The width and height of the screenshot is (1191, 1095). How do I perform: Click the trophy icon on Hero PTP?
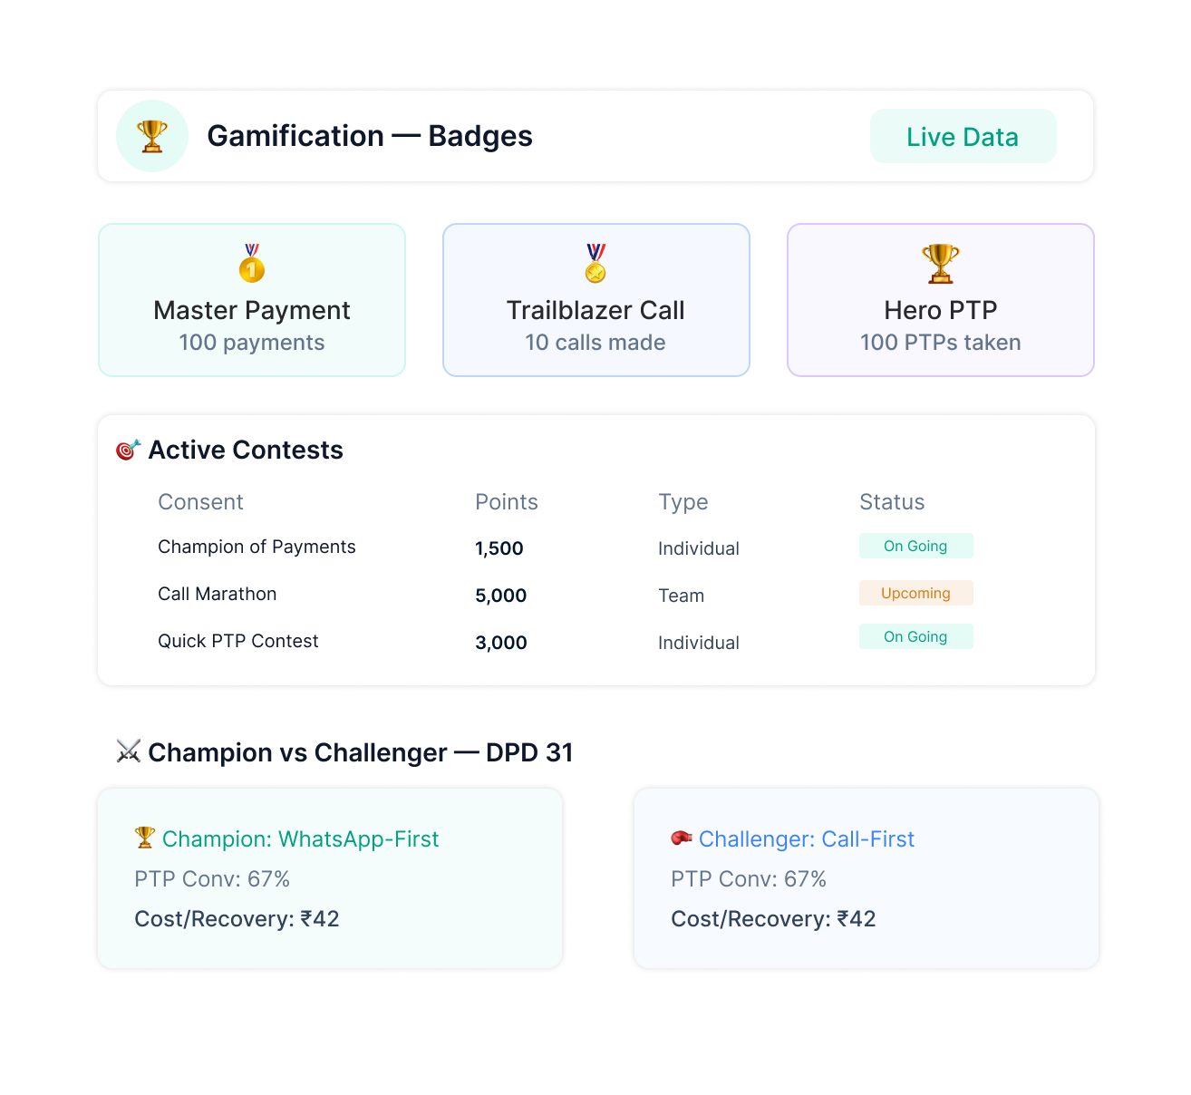click(940, 264)
